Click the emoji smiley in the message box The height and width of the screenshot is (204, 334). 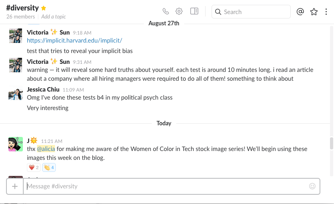click(x=312, y=186)
